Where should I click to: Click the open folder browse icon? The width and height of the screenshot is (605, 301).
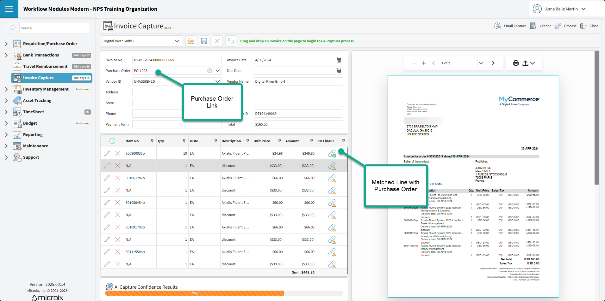[x=191, y=41]
